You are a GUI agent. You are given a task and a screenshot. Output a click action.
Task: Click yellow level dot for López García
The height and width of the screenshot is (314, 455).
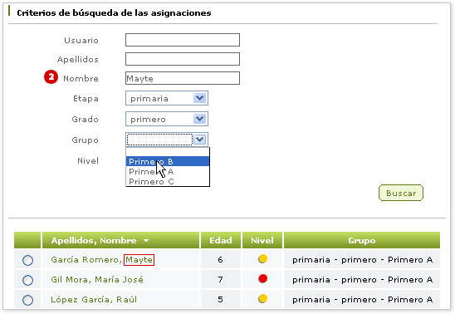[x=262, y=298]
